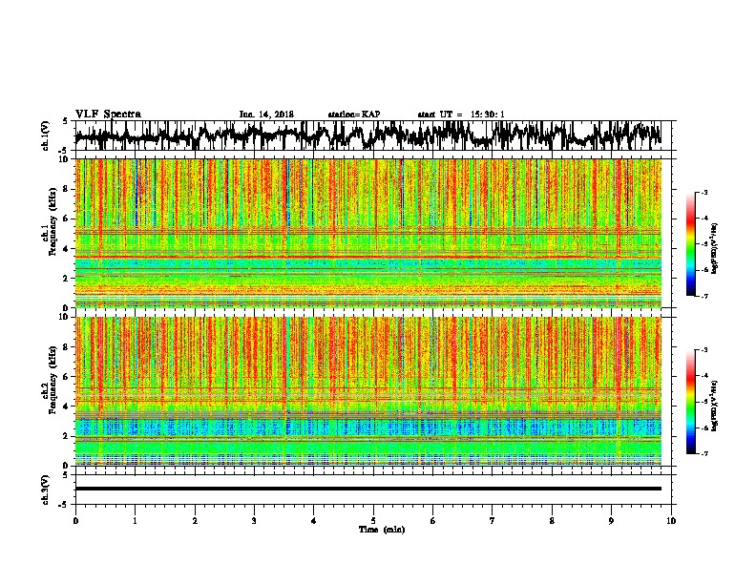Click the 'station=KAP' label
Image resolution: width=756 pixels, height=584 pixels.
[353, 115]
